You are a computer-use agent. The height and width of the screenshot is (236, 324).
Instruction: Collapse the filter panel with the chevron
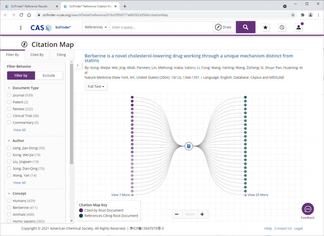click(x=78, y=65)
